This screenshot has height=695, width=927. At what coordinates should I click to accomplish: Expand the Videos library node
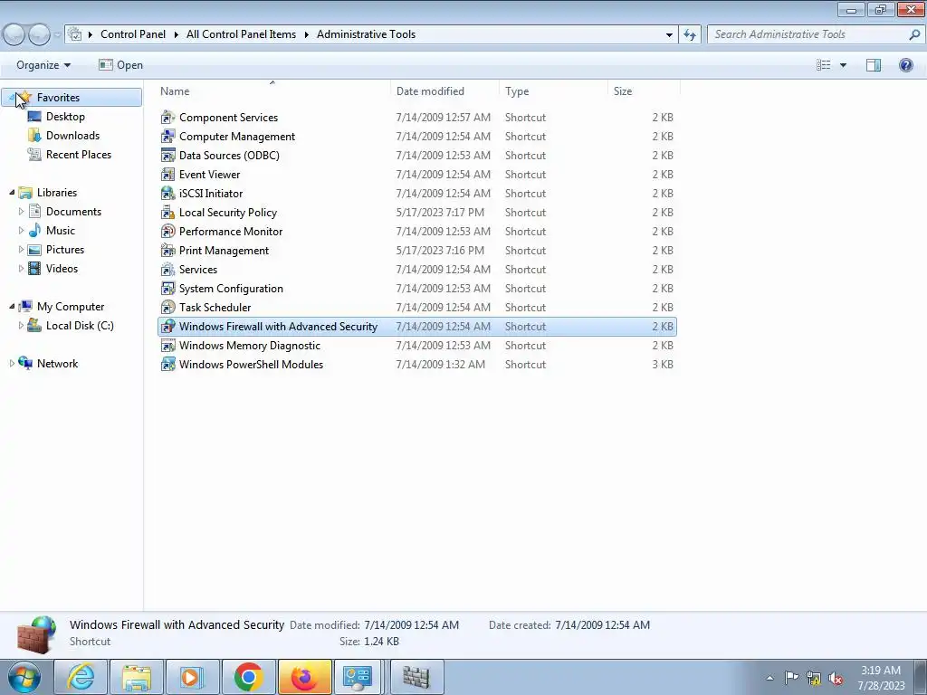pyautogui.click(x=22, y=268)
